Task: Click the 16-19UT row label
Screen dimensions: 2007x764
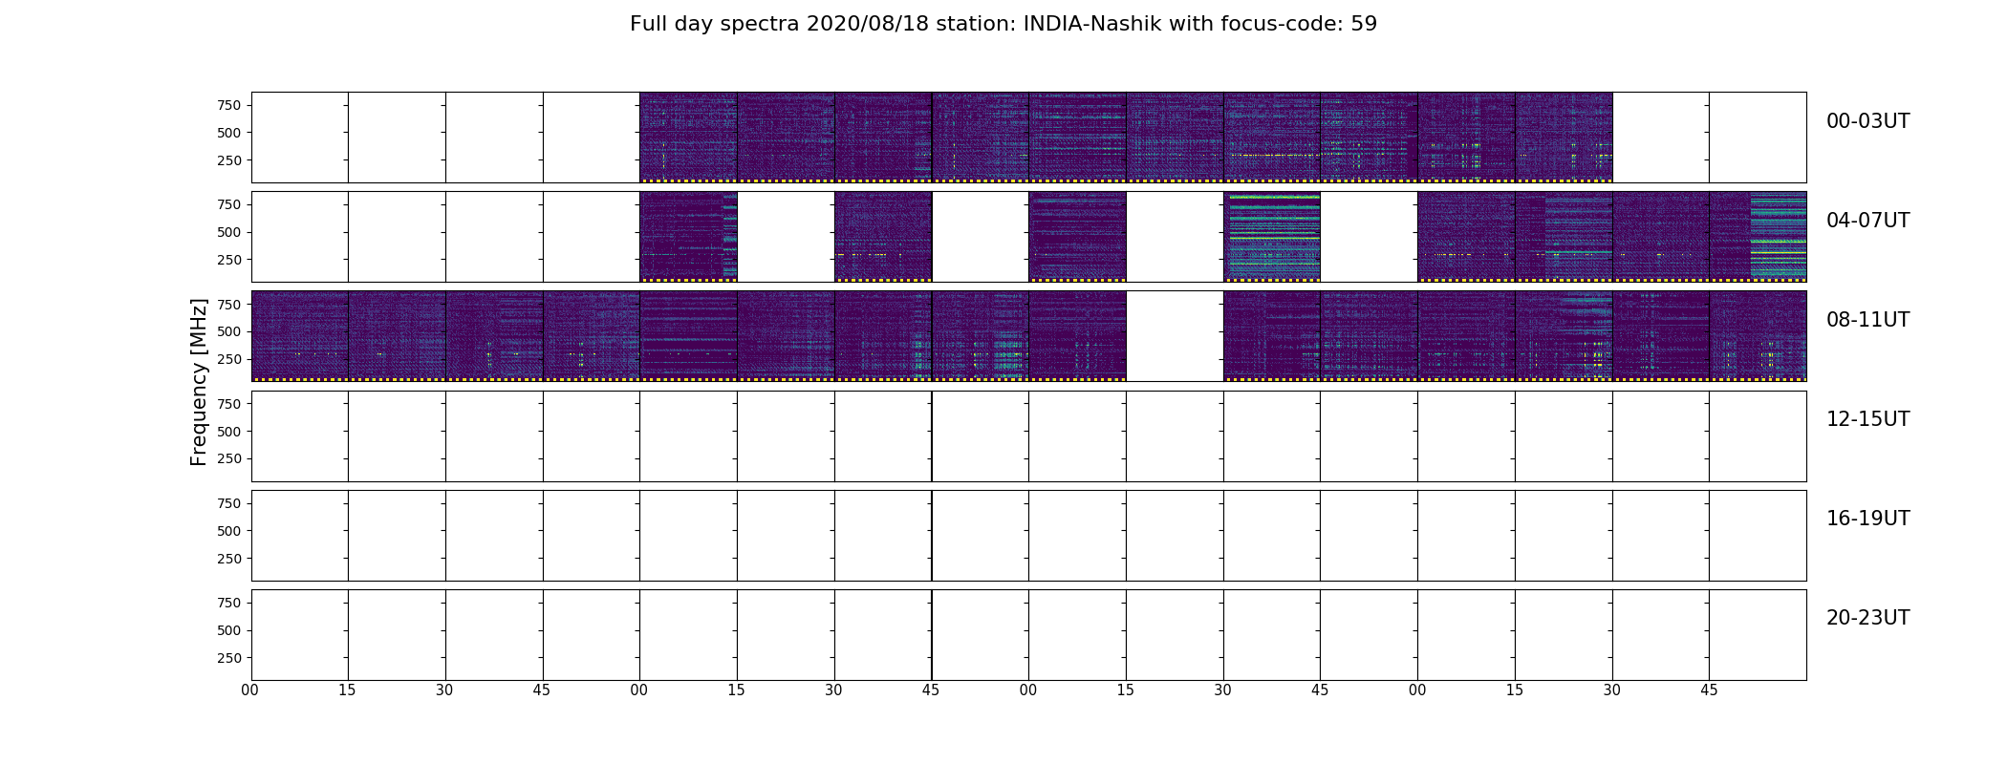Action: pyautogui.click(x=1867, y=519)
